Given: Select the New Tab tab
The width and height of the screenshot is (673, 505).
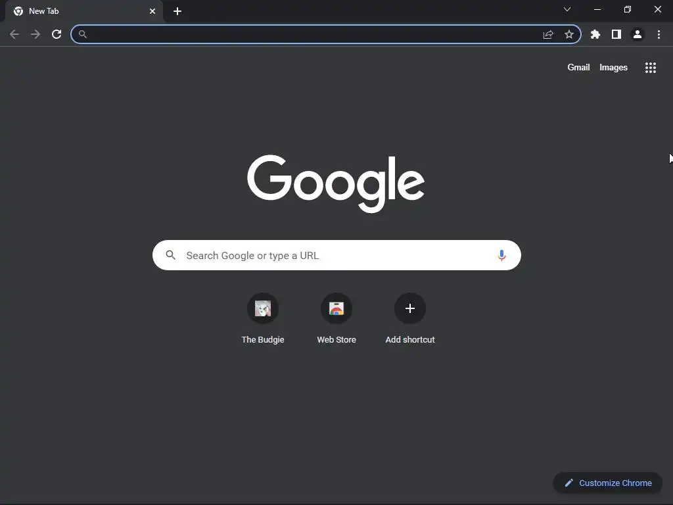Looking at the screenshot, I should click(84, 11).
